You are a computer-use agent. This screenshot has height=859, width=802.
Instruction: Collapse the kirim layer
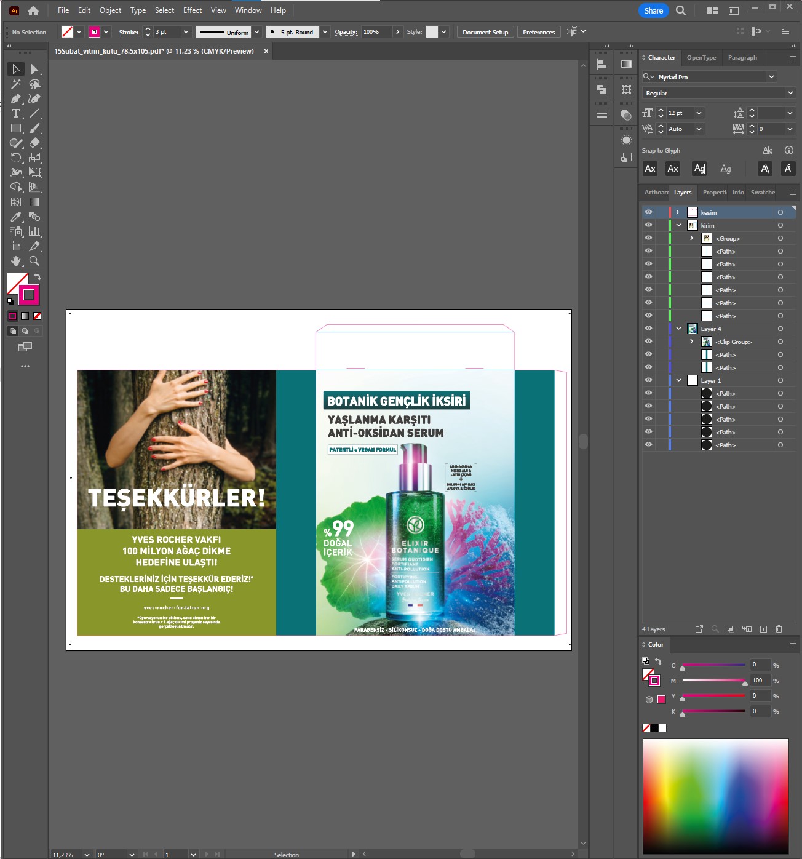click(678, 225)
